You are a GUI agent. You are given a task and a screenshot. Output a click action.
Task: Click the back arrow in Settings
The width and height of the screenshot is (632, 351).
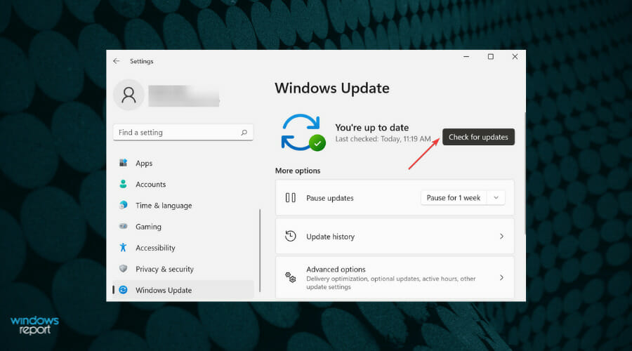click(x=117, y=61)
